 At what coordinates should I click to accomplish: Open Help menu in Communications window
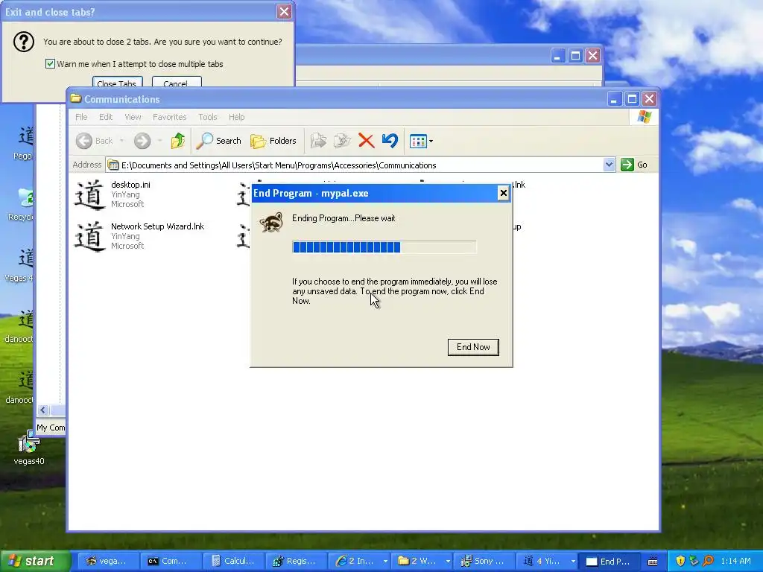[x=236, y=117]
